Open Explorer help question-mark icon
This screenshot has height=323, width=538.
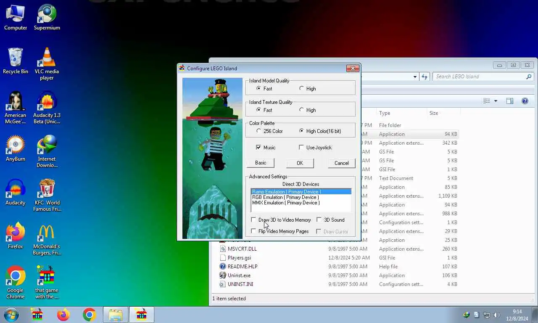(x=525, y=101)
